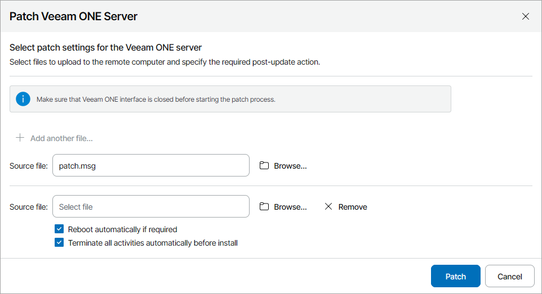Click the folder icon beside the empty file field
Screen dimensions: 542x294
[264, 207]
